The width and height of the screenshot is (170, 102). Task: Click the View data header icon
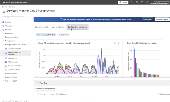tap(38, 83)
